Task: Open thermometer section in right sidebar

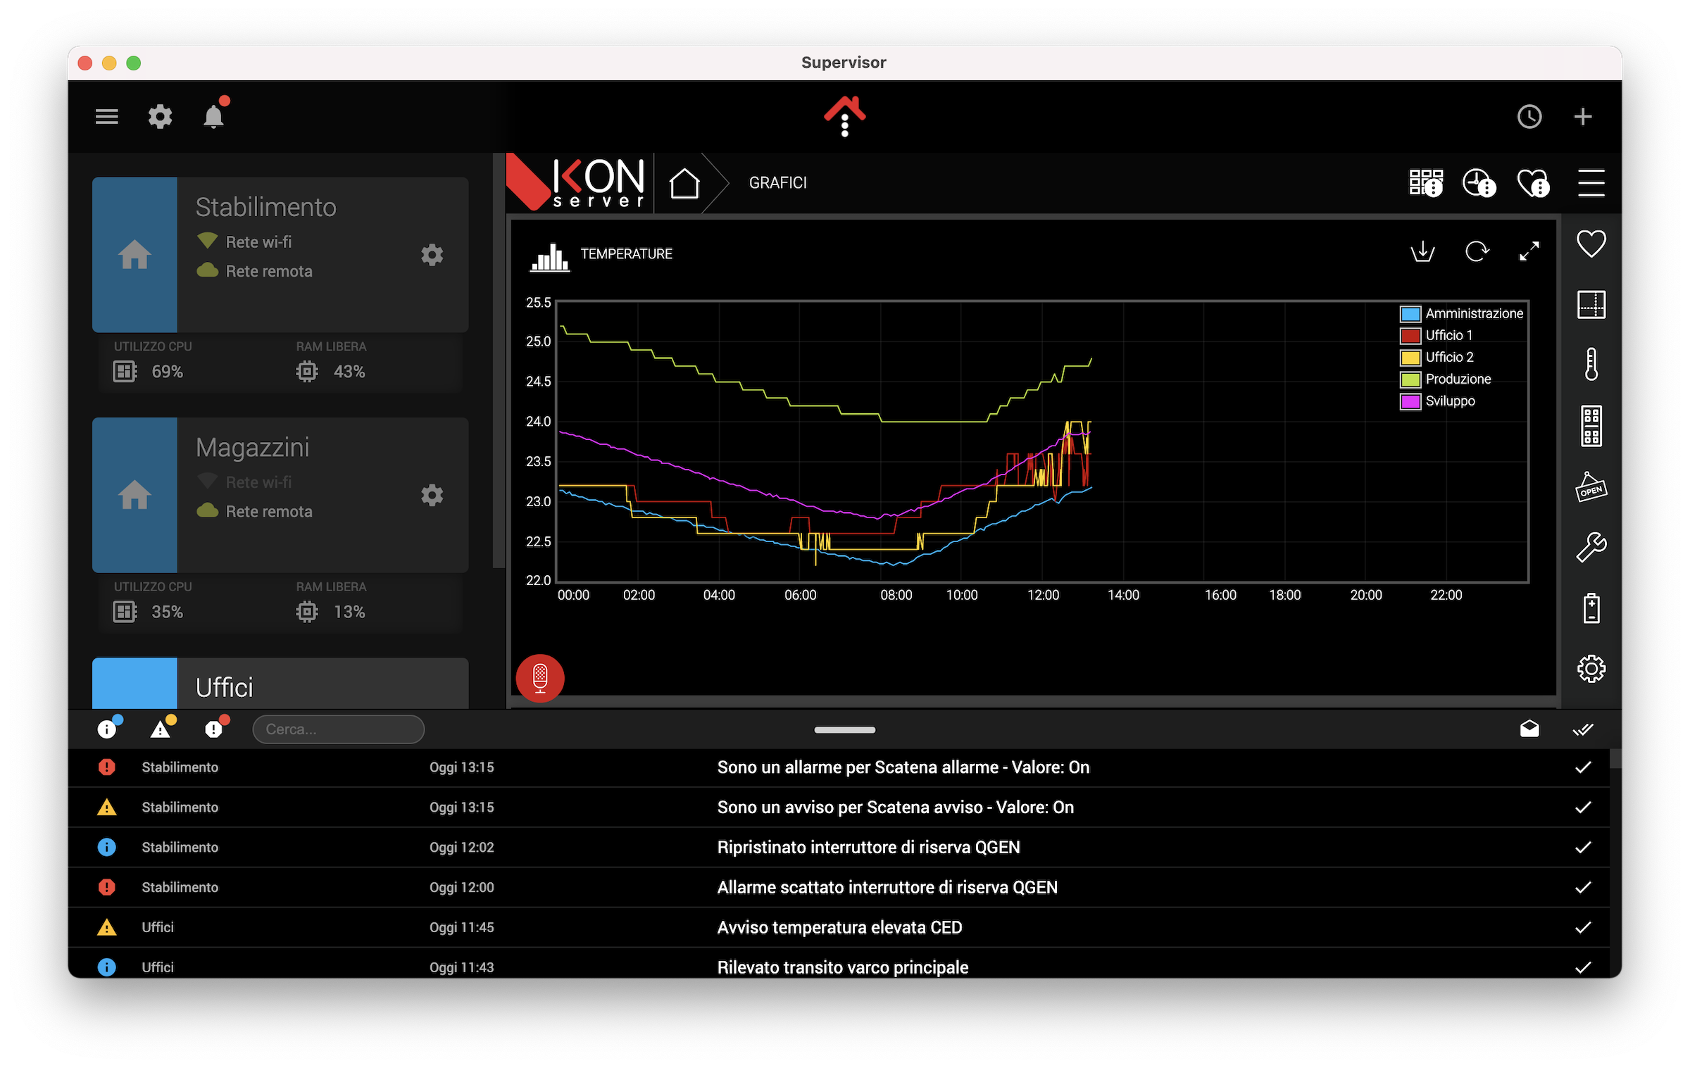Action: 1591,365
